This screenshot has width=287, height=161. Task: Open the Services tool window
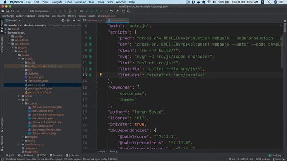pyautogui.click(x=73, y=155)
